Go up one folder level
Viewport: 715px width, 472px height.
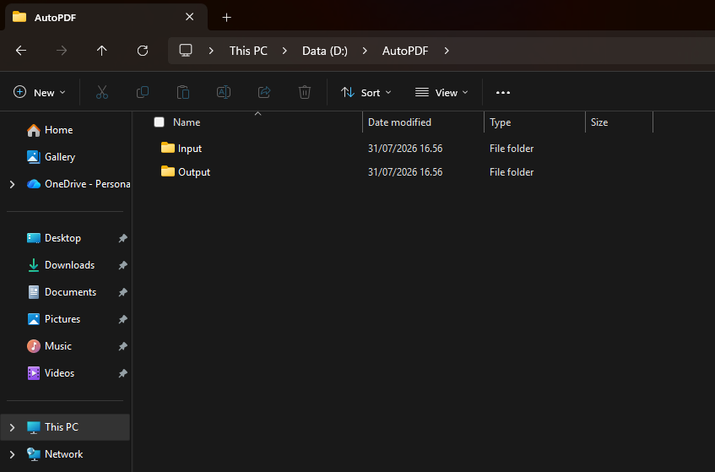click(x=101, y=51)
